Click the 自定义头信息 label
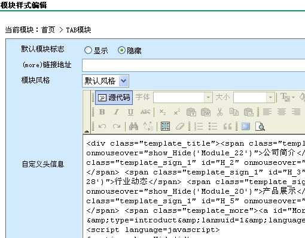This screenshot has width=305, height=238. (43, 164)
